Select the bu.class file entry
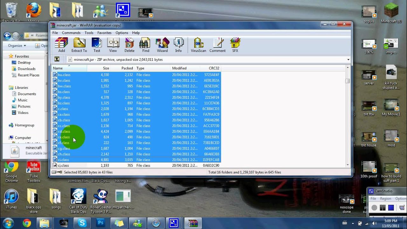This screenshot has width=407, height=229. click(x=136, y=75)
